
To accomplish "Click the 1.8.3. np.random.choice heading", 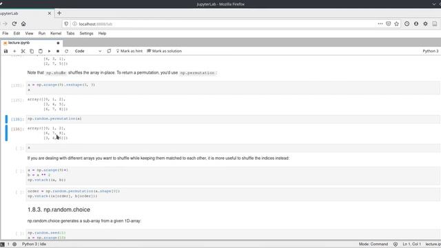I will pos(59,209).
